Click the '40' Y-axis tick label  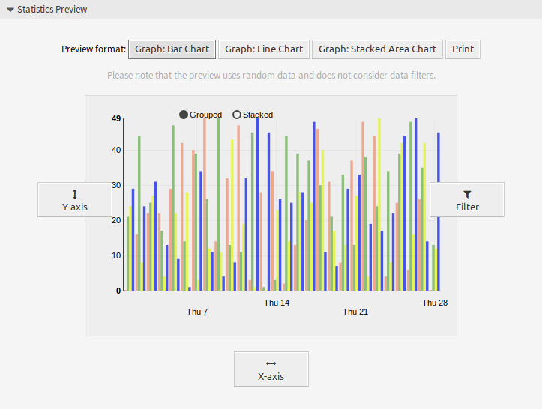pyautogui.click(x=116, y=151)
